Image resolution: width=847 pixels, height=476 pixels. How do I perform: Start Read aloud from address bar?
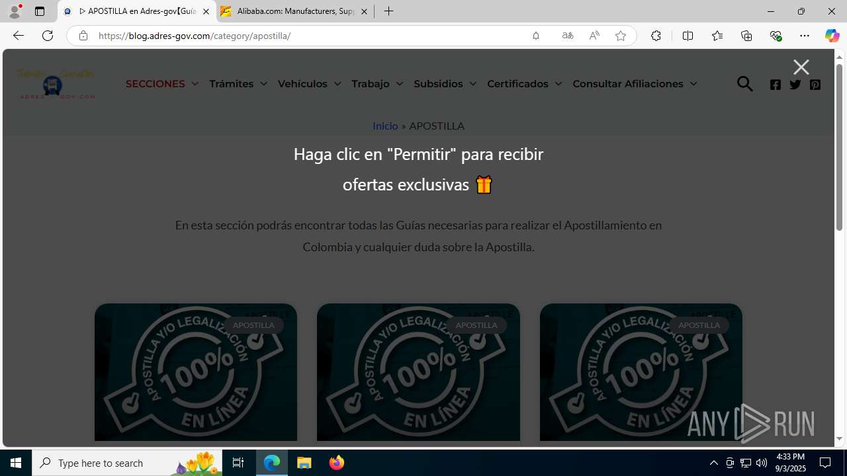(594, 36)
